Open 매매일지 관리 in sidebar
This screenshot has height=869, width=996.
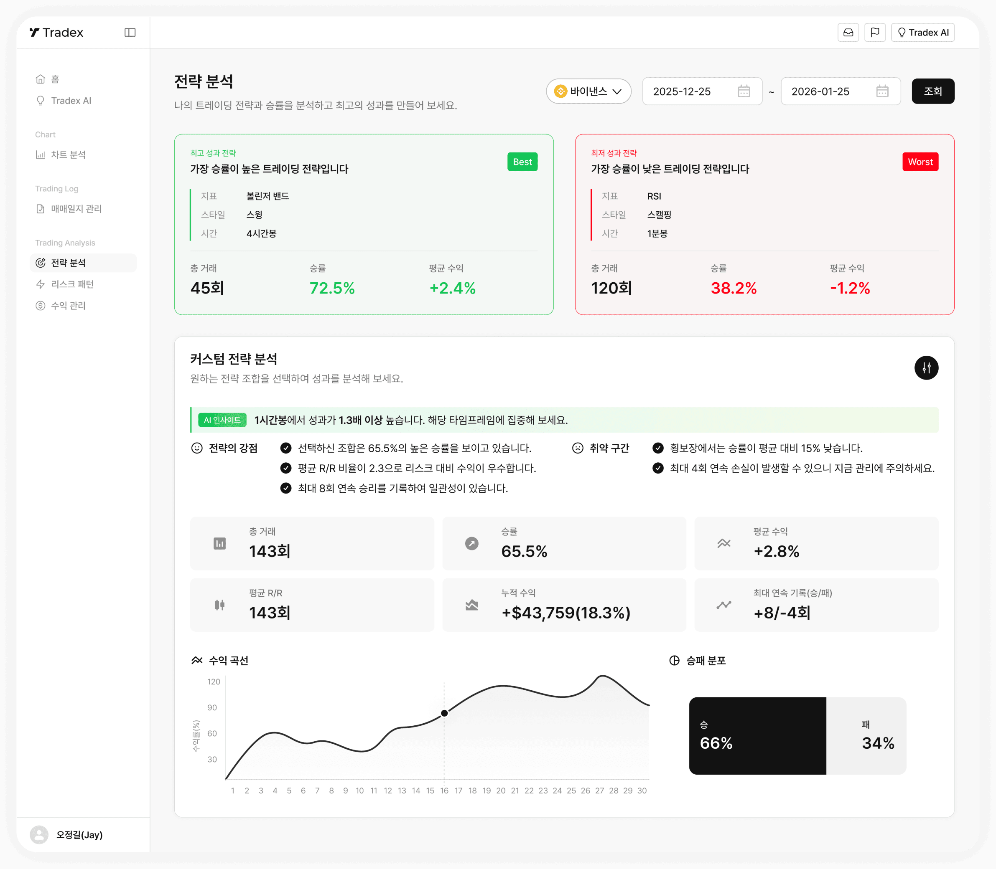tap(83, 208)
